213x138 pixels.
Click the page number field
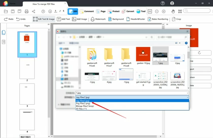coord(56,11)
